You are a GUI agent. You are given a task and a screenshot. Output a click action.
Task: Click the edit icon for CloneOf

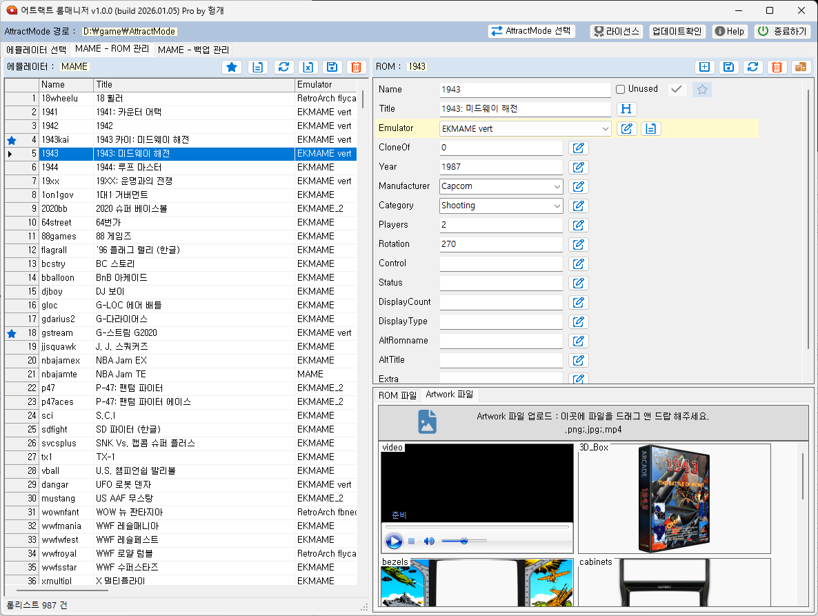click(x=579, y=148)
